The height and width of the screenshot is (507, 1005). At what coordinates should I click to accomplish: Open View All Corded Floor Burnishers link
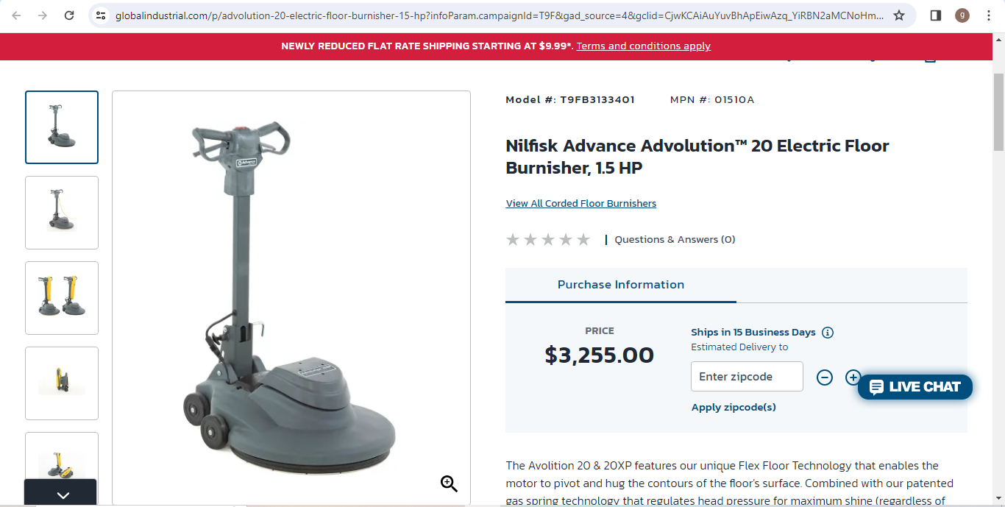(x=581, y=204)
